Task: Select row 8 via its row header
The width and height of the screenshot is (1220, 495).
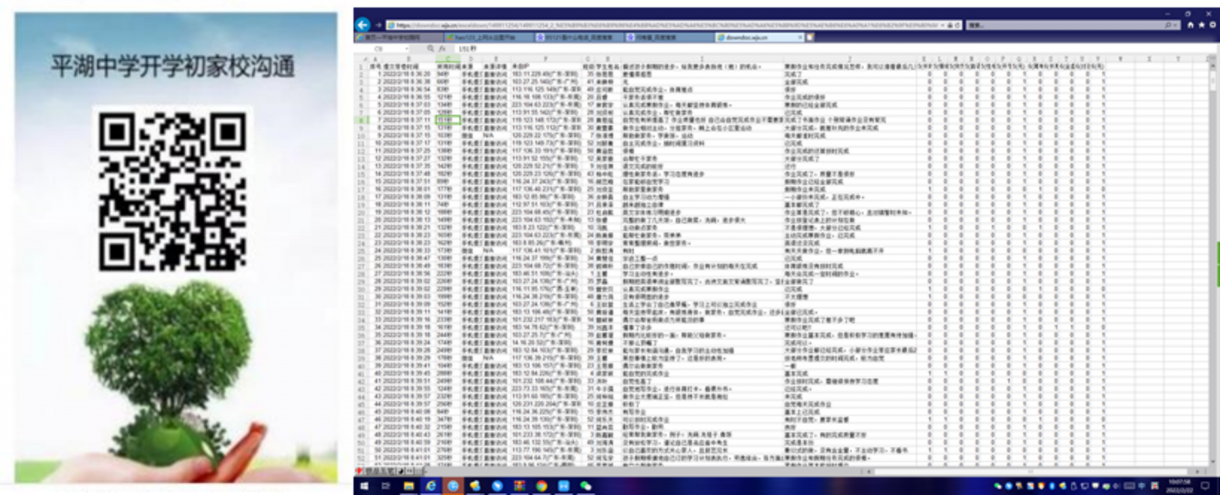Action: pyautogui.click(x=361, y=120)
